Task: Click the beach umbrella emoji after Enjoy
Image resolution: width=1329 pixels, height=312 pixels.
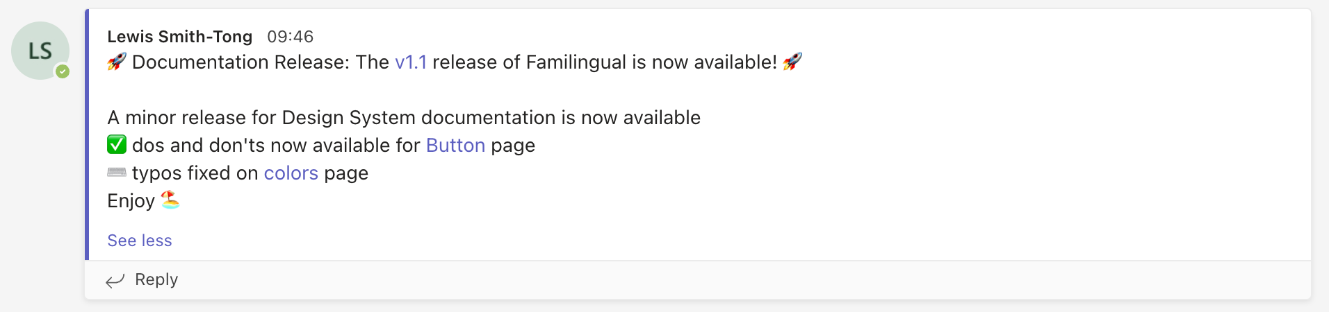Action: click(x=170, y=200)
